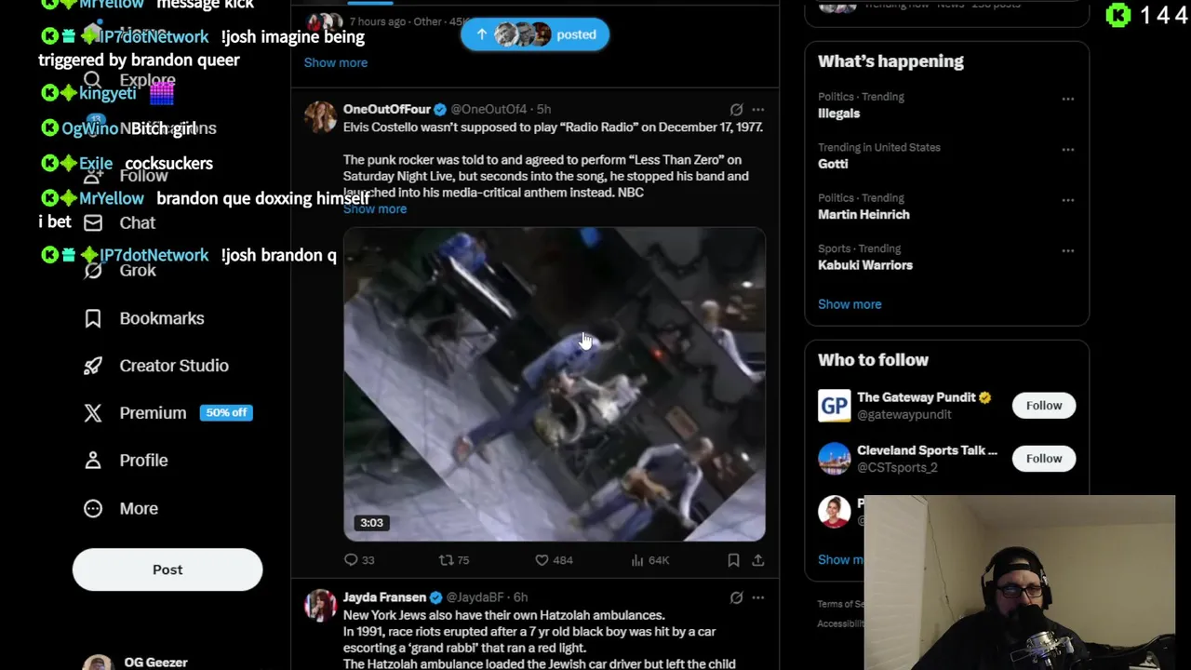Image resolution: width=1191 pixels, height=670 pixels.
Task: Open The Gateway Pundit profile
Action: 917,397
